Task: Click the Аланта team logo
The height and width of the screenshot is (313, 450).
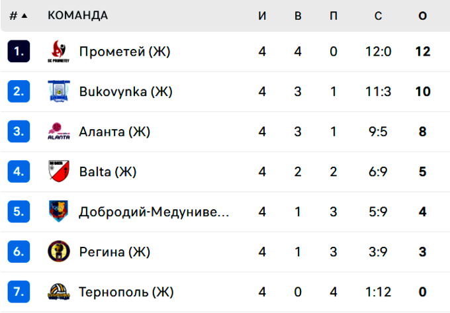Action: coord(59,132)
